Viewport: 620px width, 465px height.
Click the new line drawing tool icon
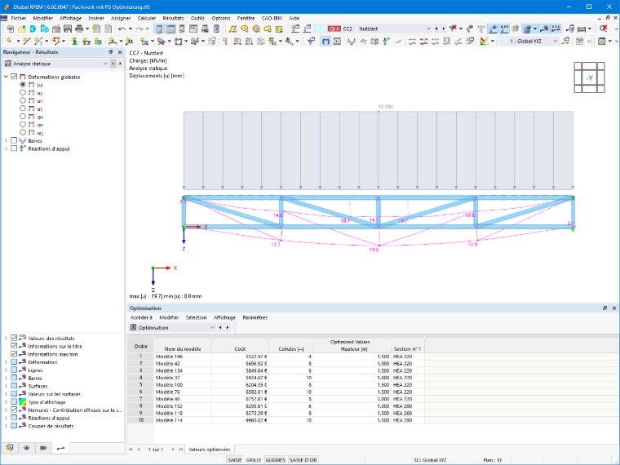[26, 41]
